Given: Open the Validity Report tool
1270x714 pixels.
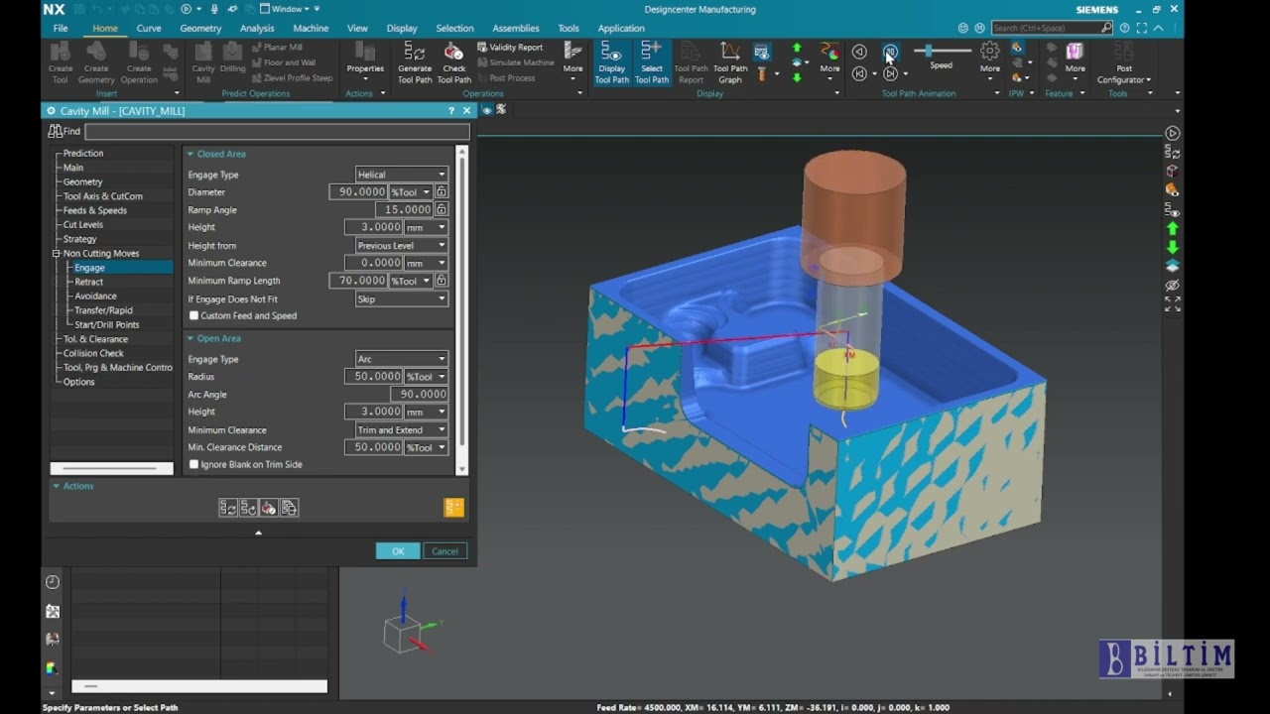Looking at the screenshot, I should [510, 47].
